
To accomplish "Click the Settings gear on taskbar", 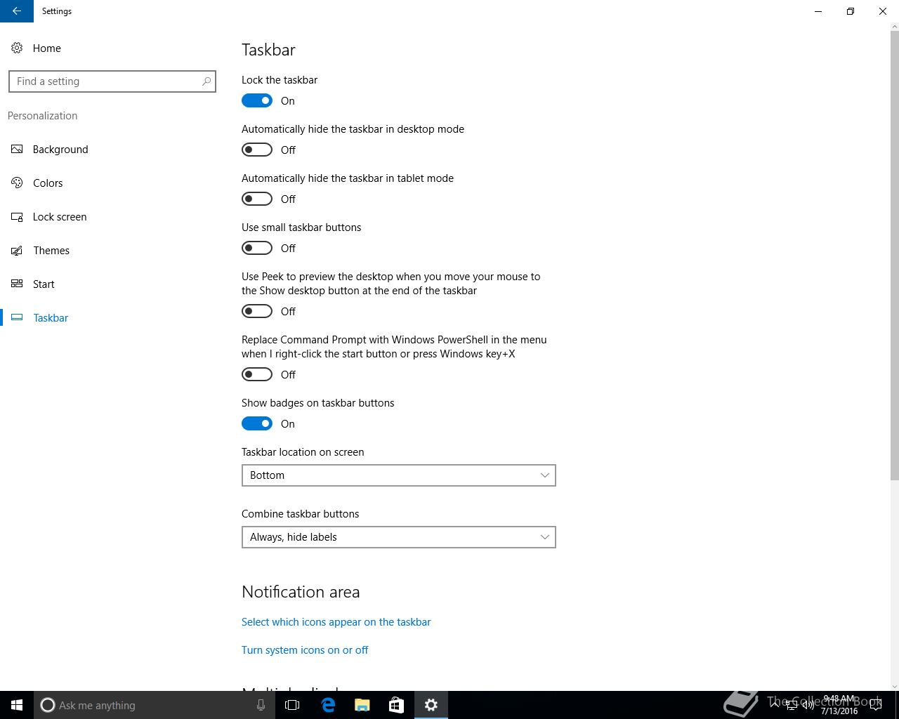I will [x=431, y=705].
